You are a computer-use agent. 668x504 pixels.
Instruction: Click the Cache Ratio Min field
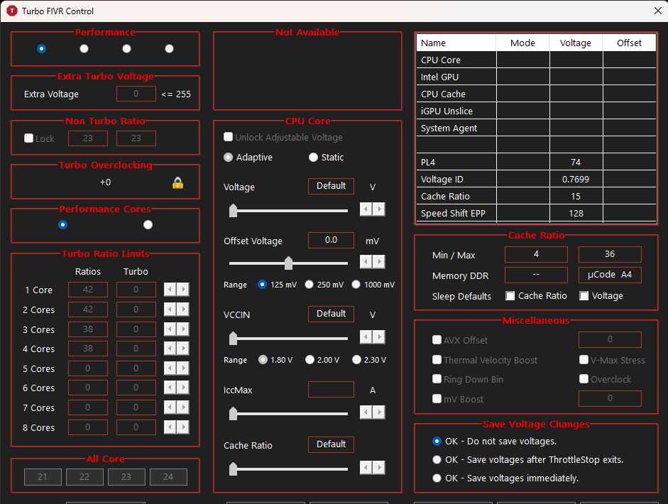(536, 254)
